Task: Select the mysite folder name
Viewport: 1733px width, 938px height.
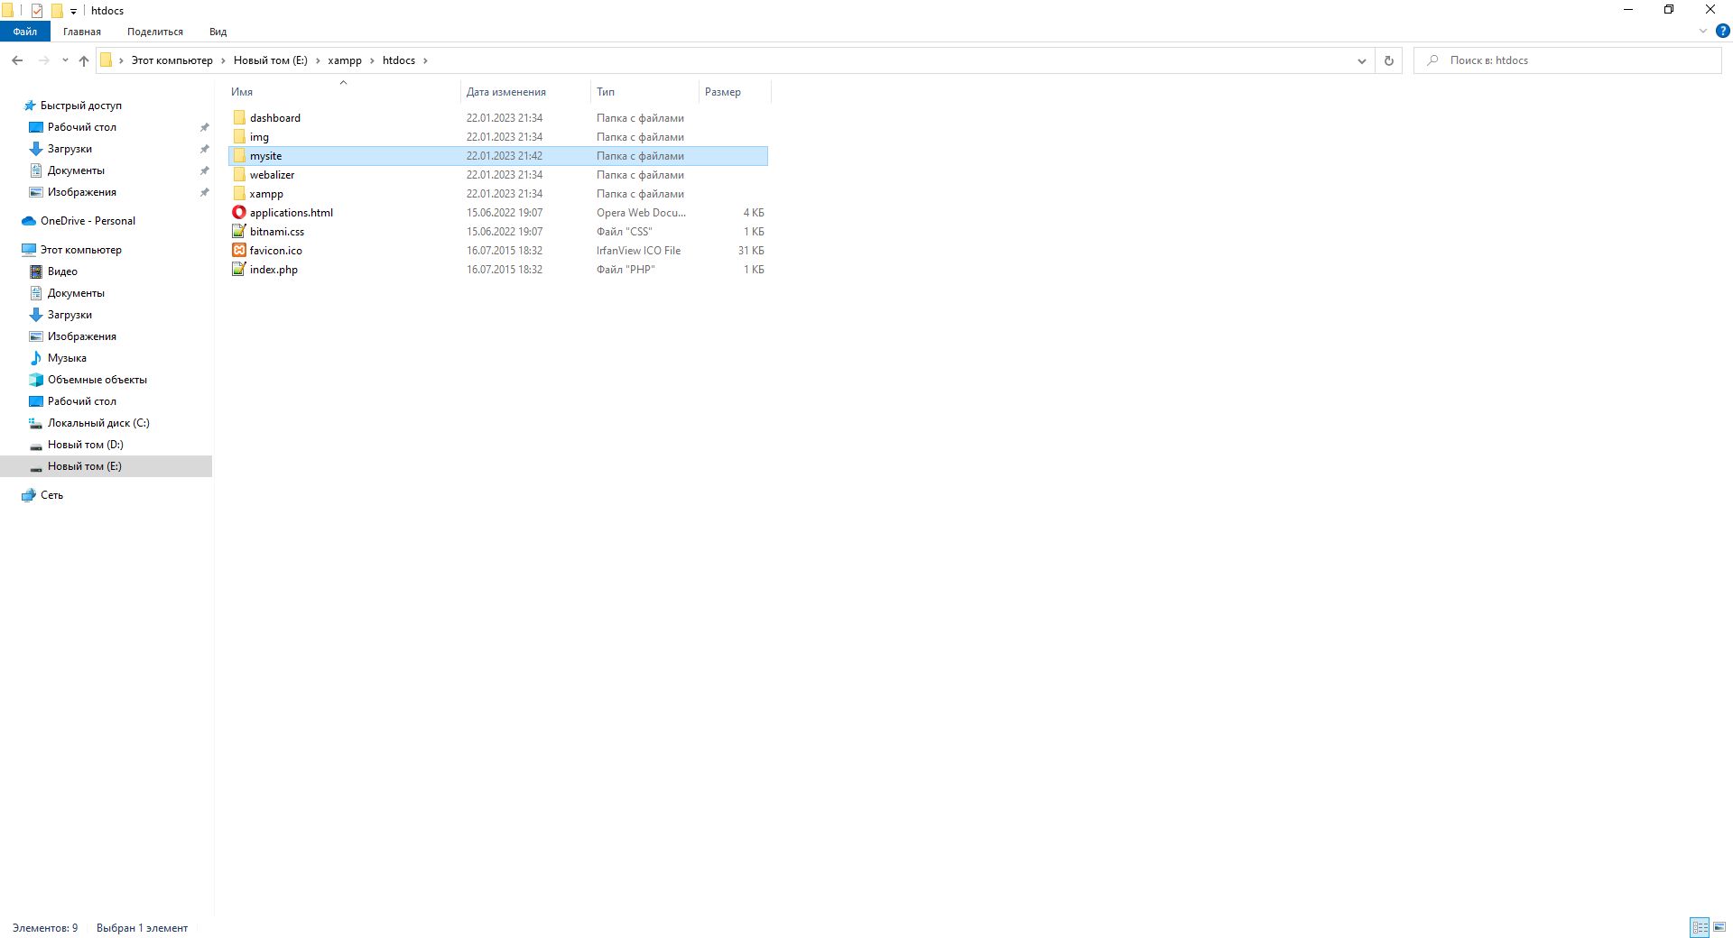Action: point(266,156)
